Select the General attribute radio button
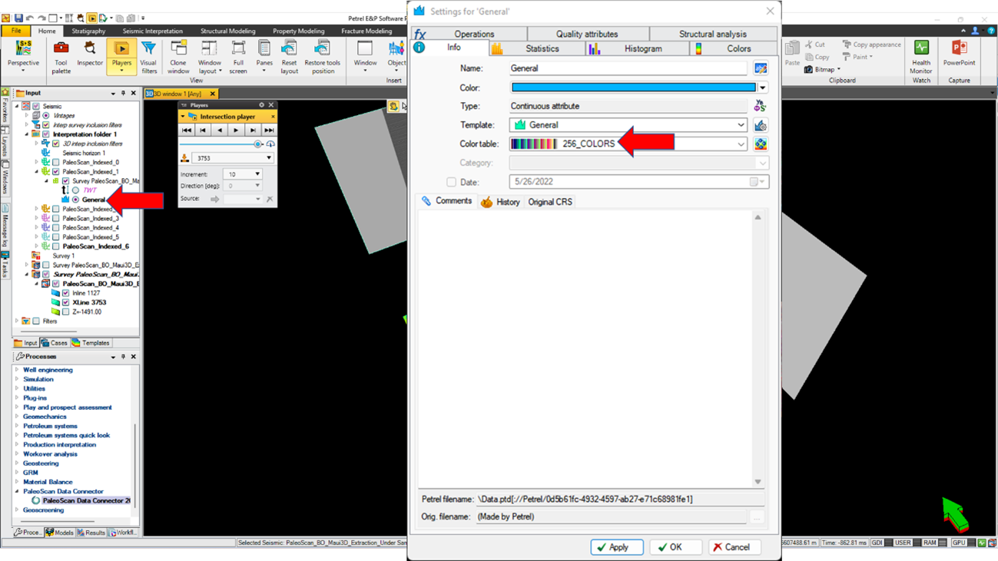This screenshot has width=998, height=561. point(75,200)
